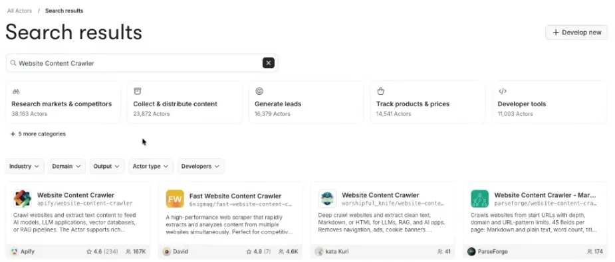The height and width of the screenshot is (262, 615).
Task: Open parseforge Website Content Crawler logo
Action: click(x=479, y=198)
